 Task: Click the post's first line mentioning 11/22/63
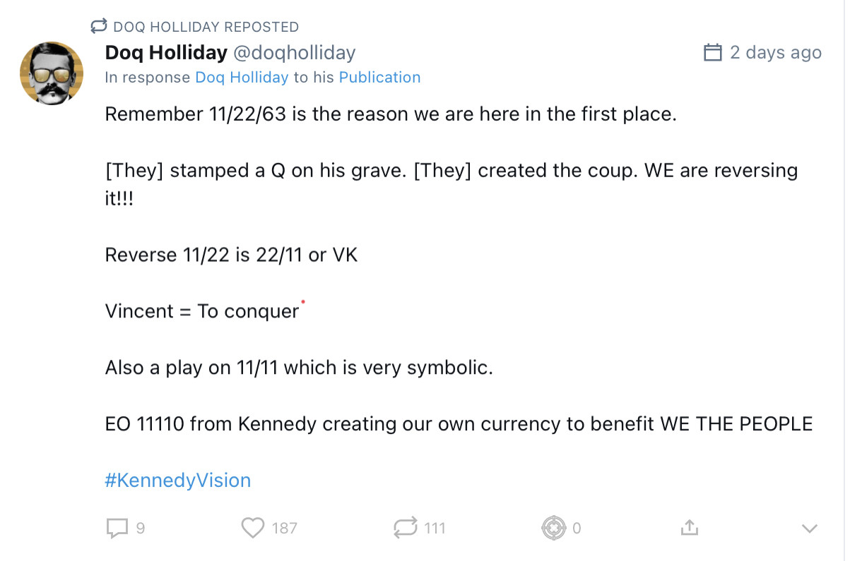[391, 114]
